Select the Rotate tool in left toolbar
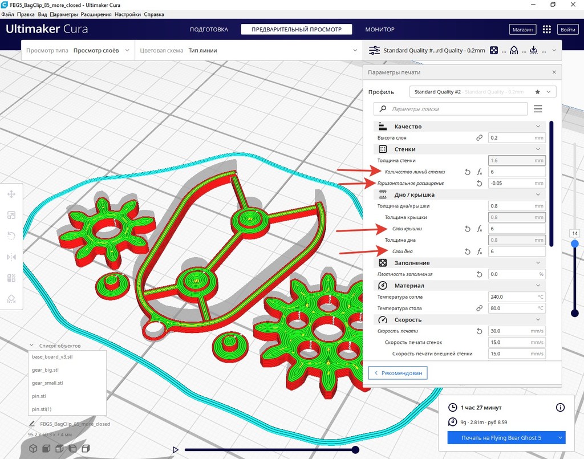This screenshot has height=459, width=584. [x=11, y=236]
